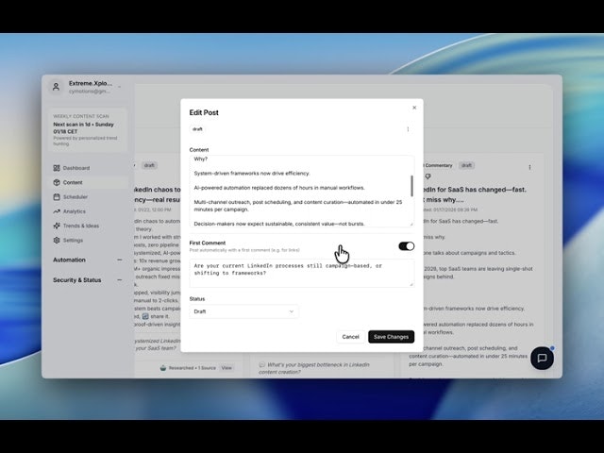
Task: Click the Analytics trend line icon
Action: (57, 211)
